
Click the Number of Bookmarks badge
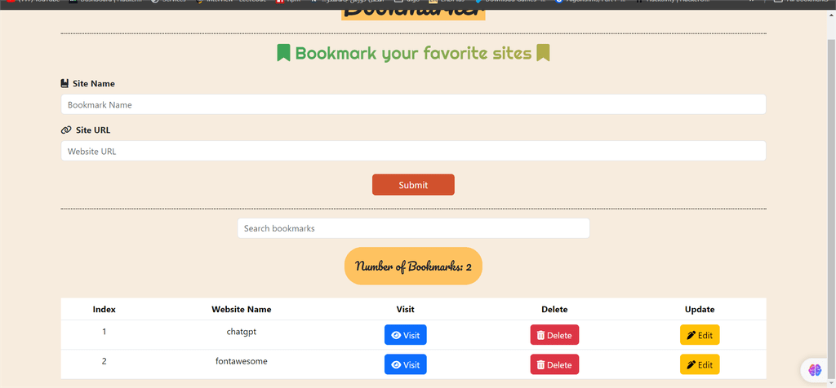(413, 266)
